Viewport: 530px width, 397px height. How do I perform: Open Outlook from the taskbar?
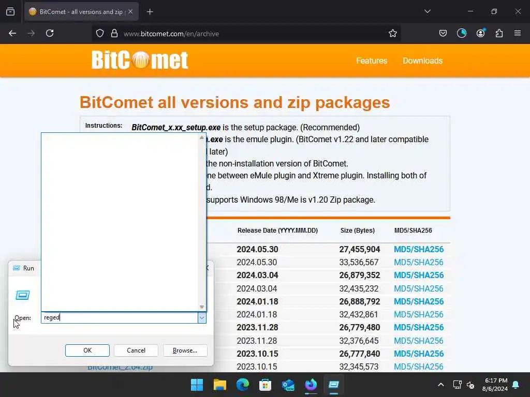288,385
